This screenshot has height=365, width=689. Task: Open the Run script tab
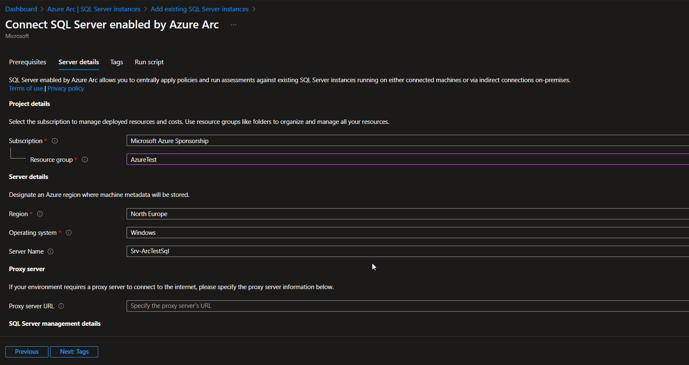point(149,62)
